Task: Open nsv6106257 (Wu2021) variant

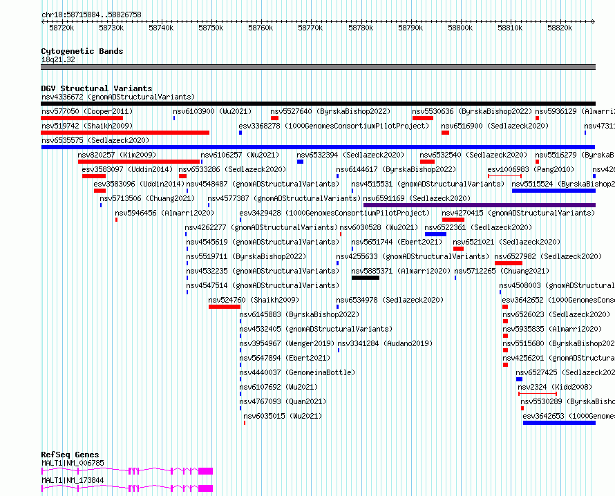Action: coord(240,155)
